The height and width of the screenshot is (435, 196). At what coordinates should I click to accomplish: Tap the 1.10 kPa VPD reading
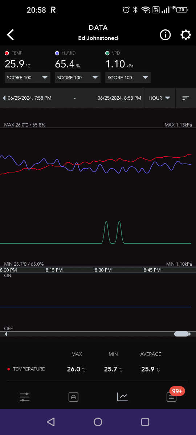[x=120, y=65]
